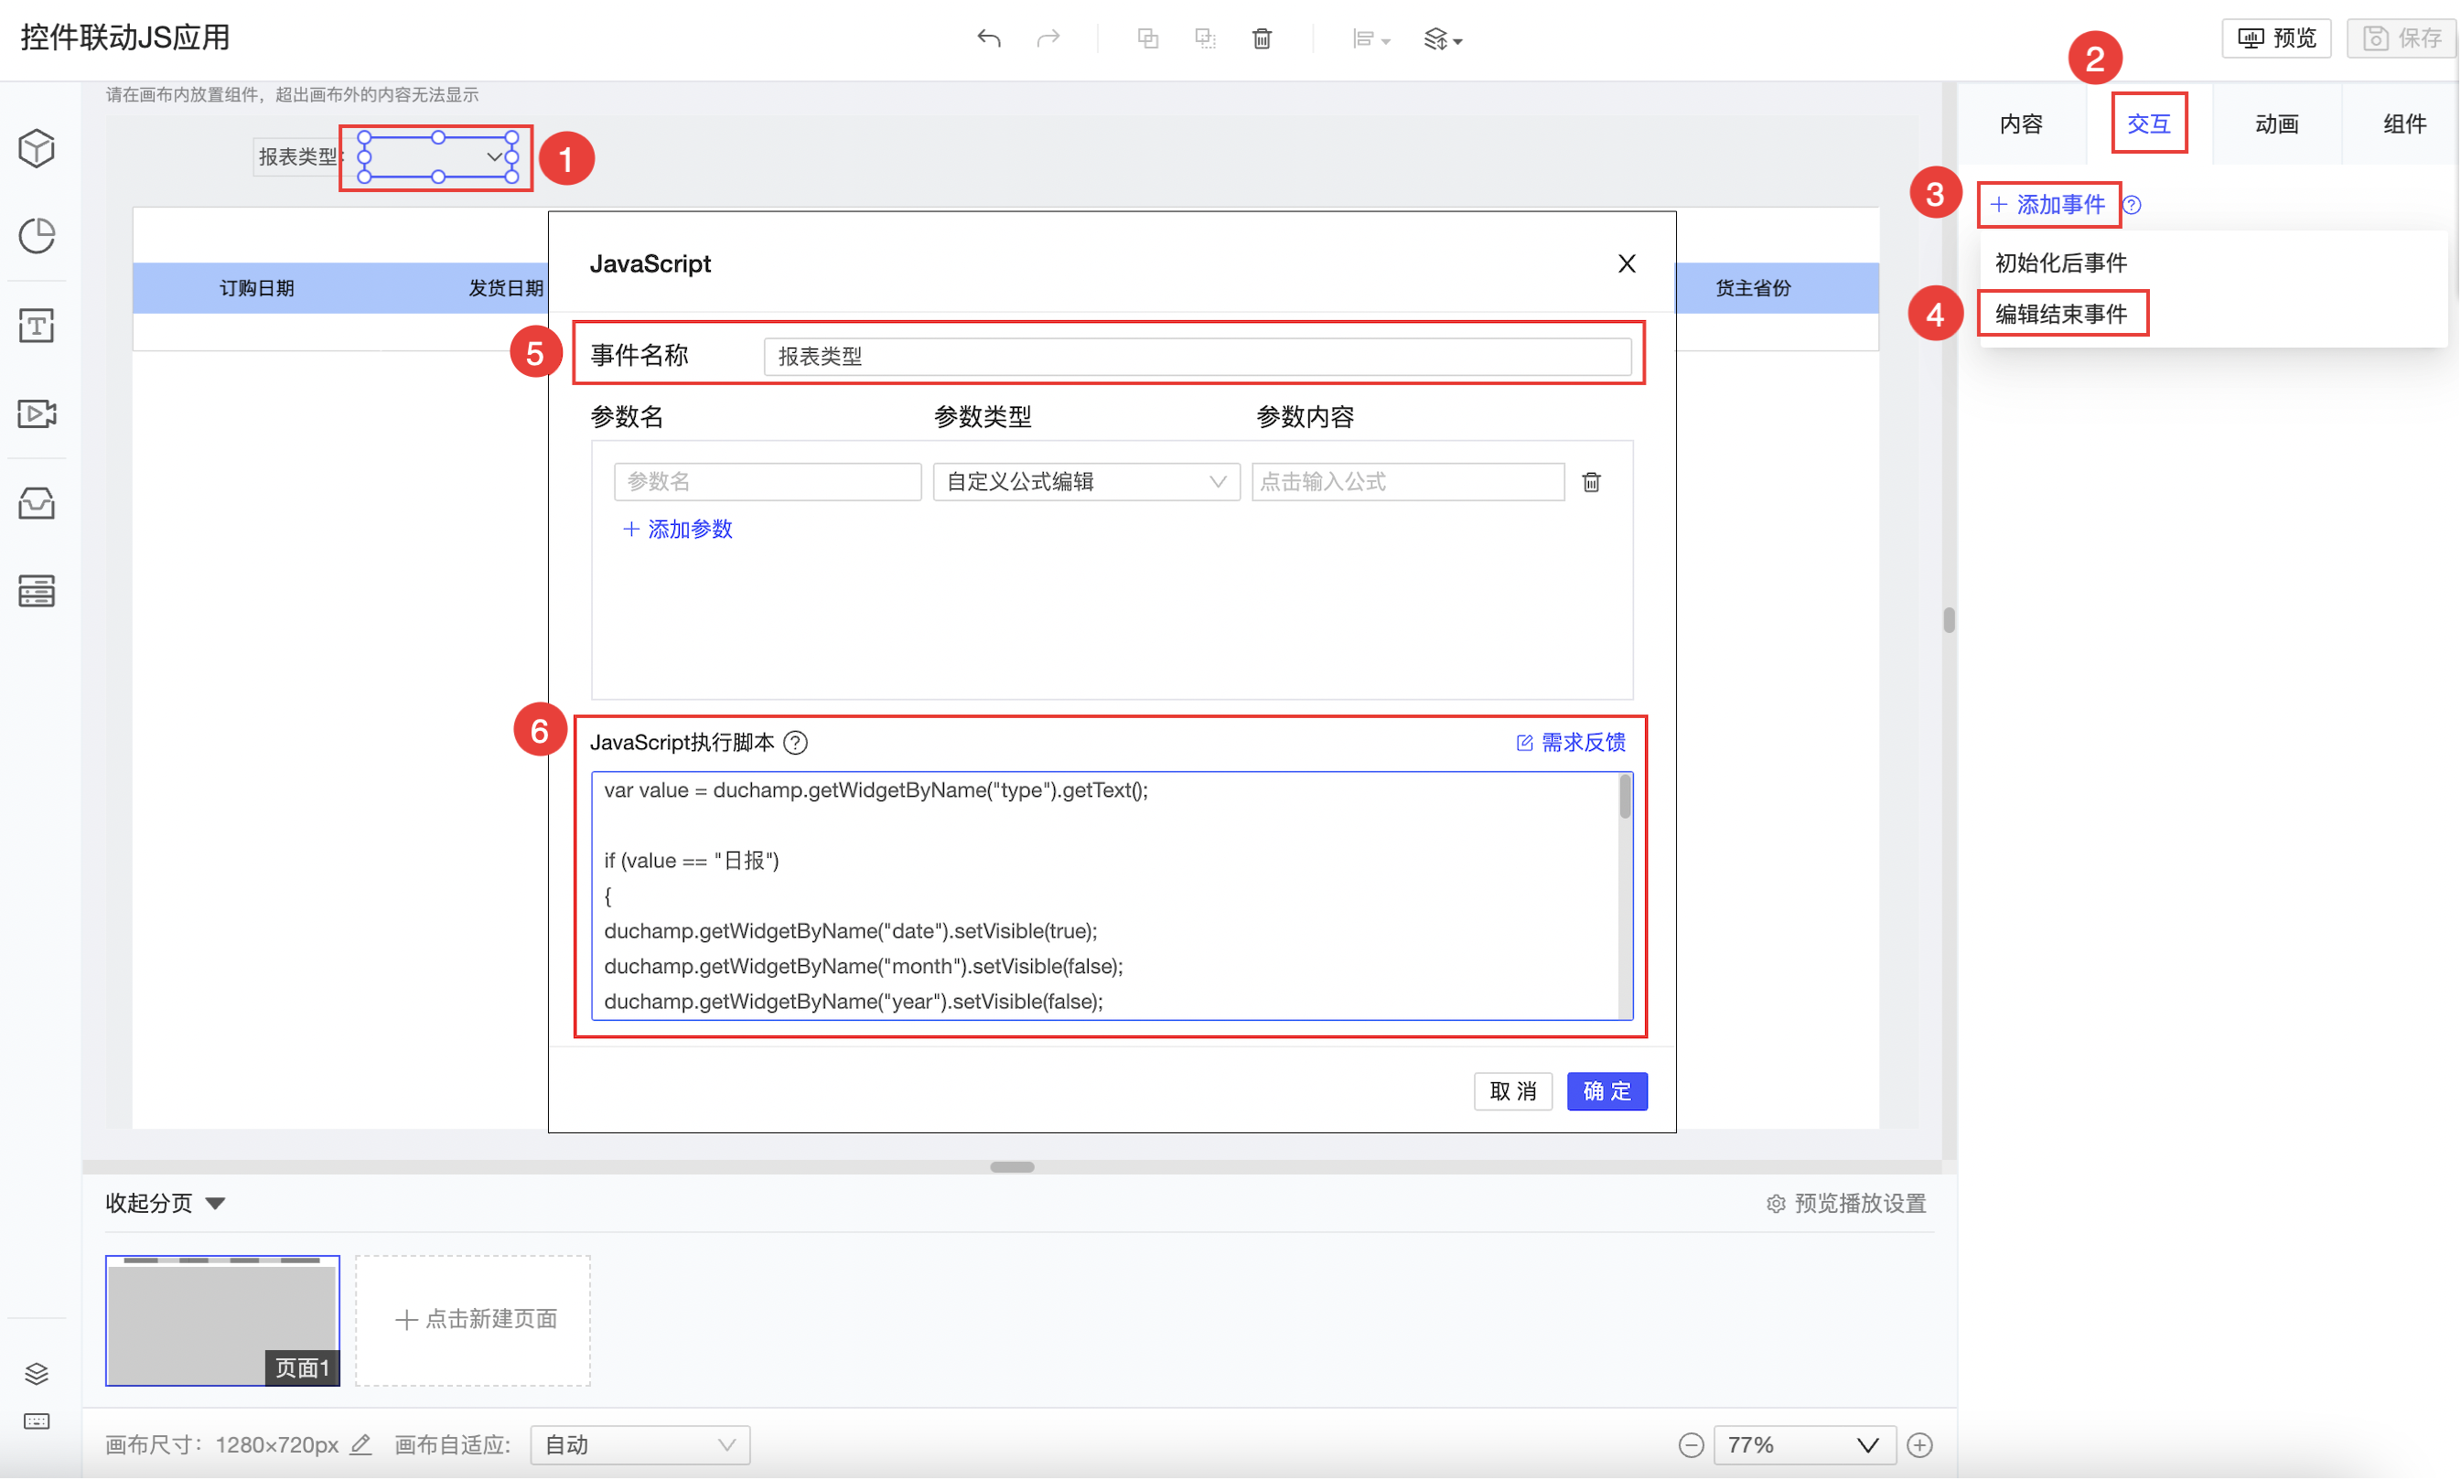Expand the 自定义公式编辑 parameter type dropdown
Viewport: 2461px width, 1480px height.
(x=1086, y=483)
